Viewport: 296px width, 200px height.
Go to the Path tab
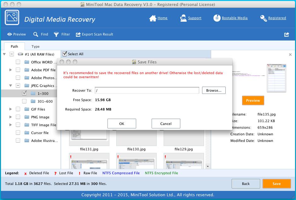coord(14,46)
